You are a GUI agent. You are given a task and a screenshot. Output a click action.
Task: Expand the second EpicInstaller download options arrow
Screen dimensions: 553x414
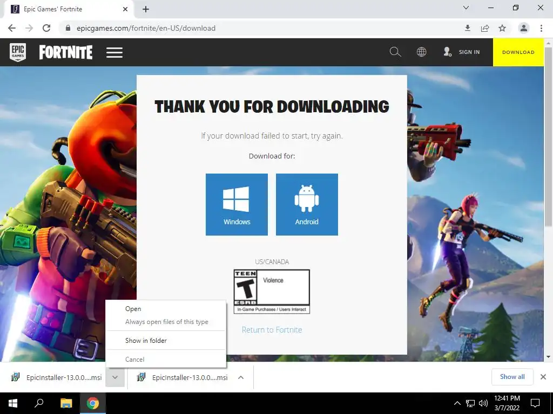click(241, 377)
